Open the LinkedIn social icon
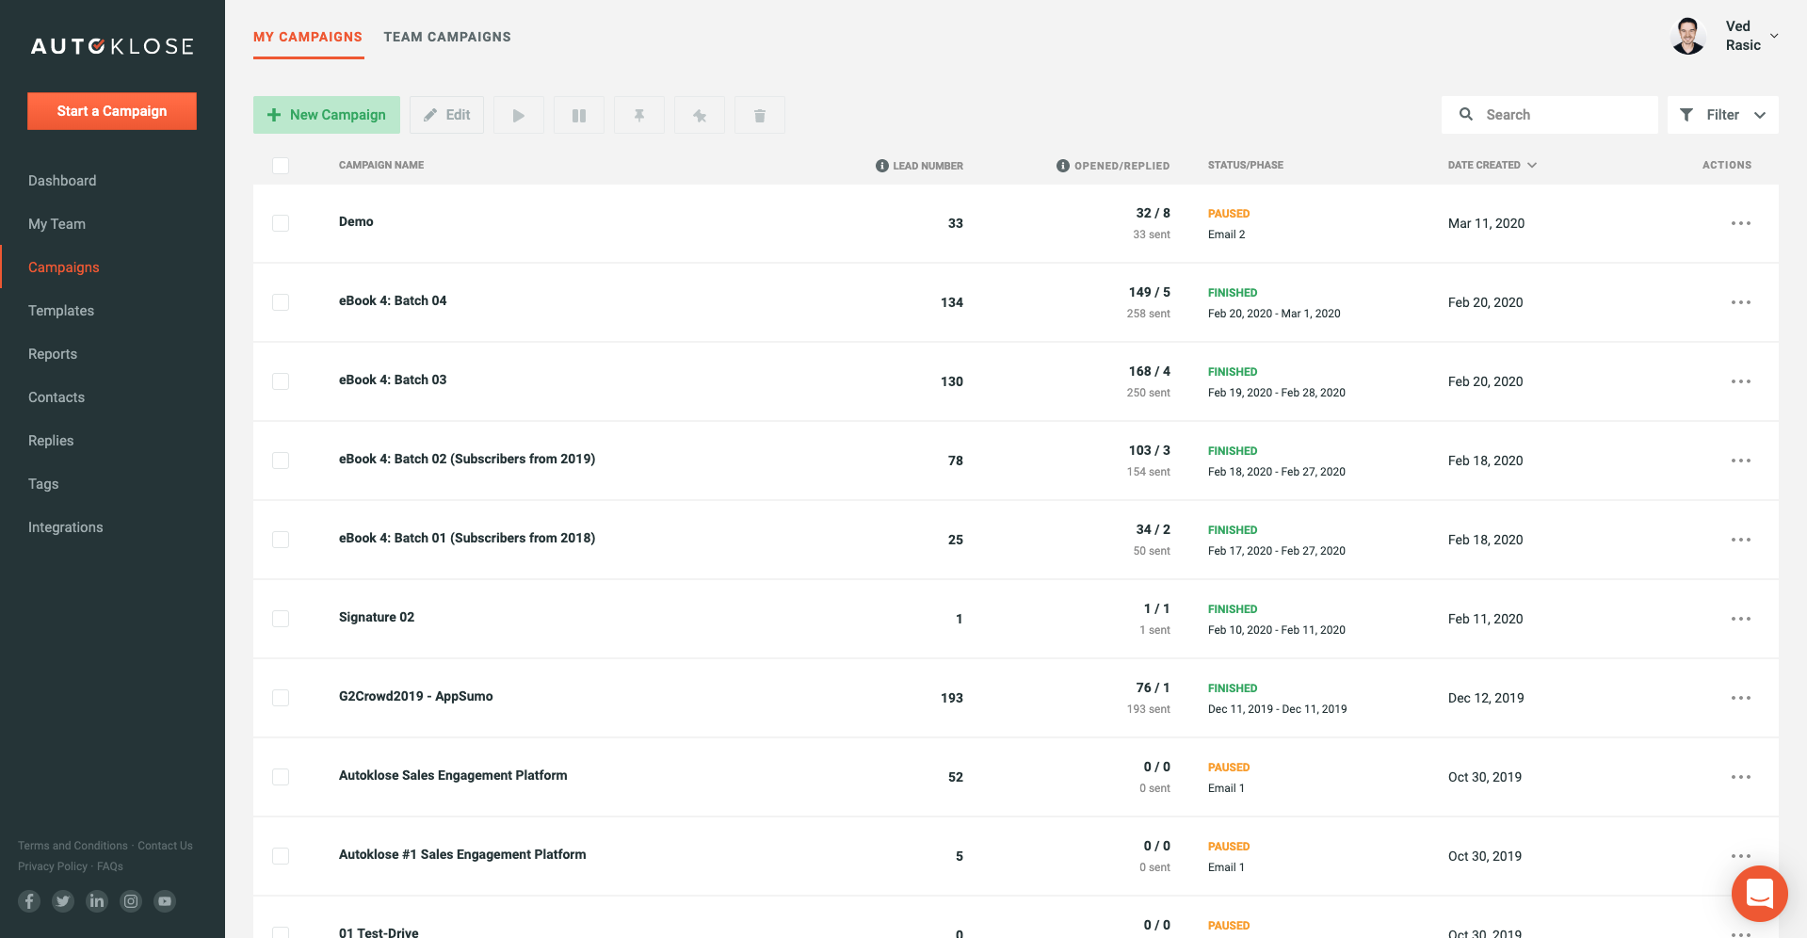The image size is (1807, 938). [97, 901]
